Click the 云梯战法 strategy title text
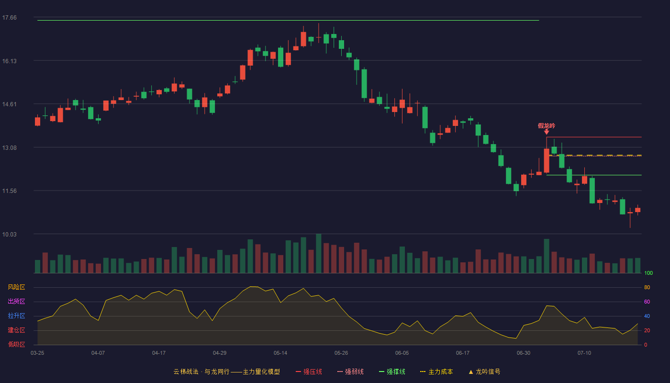The width and height of the screenshot is (670, 383). click(186, 372)
